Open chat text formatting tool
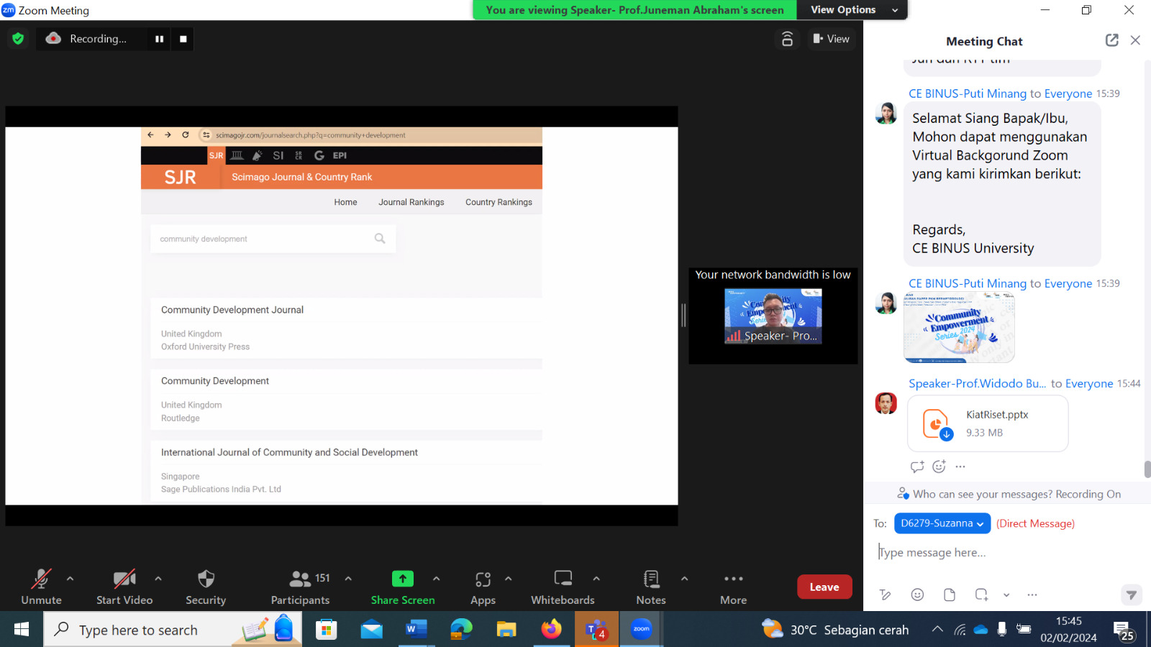The image size is (1151, 647). [886, 595]
